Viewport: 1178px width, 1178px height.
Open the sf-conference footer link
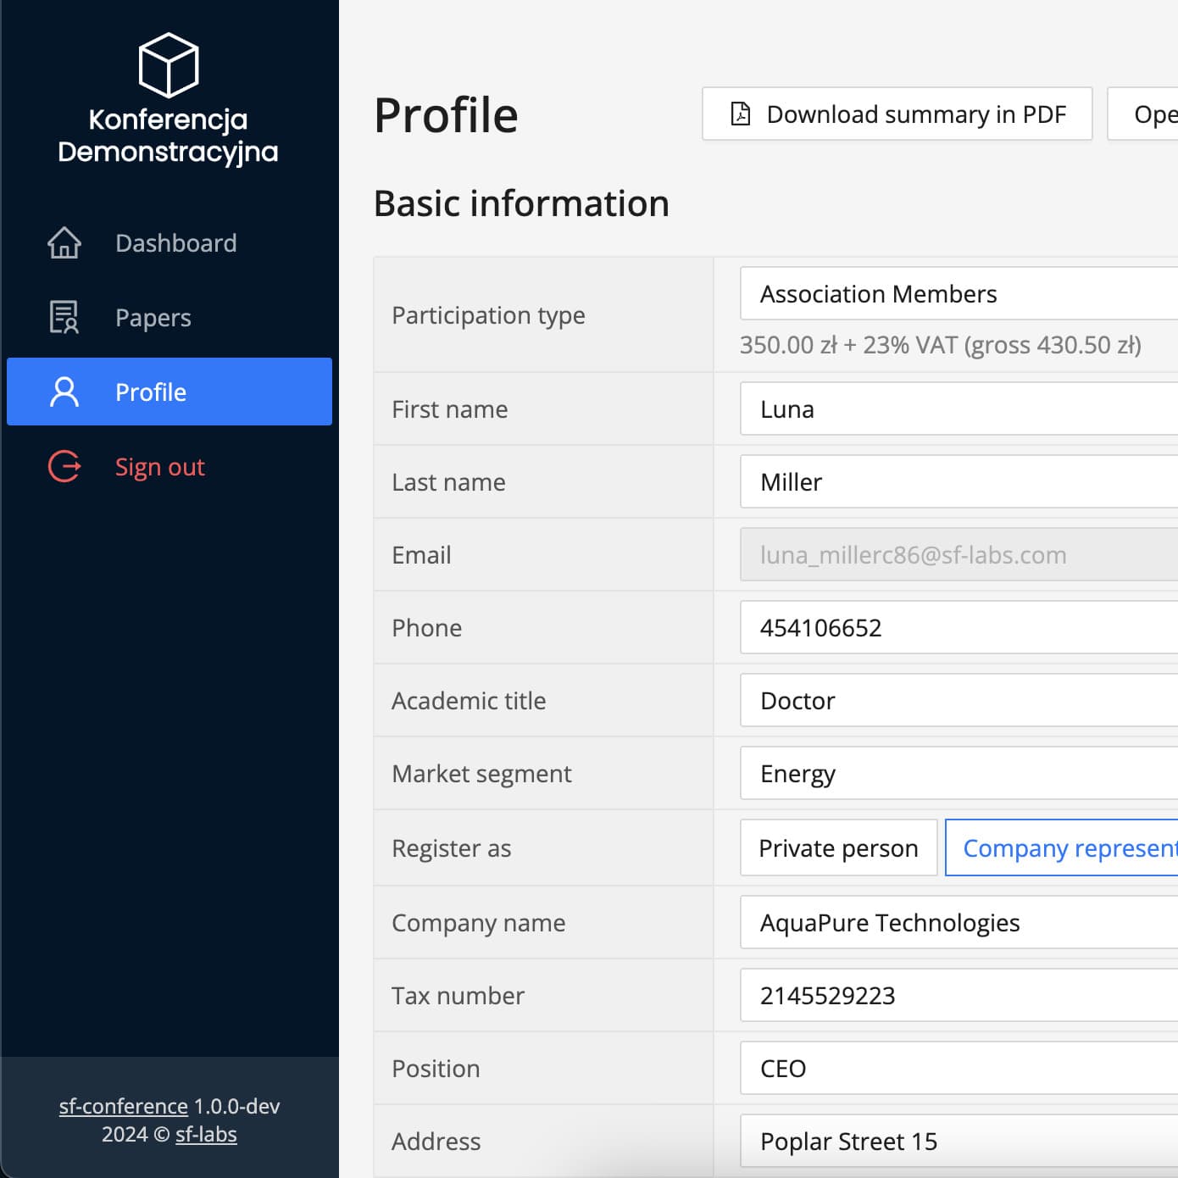pyautogui.click(x=124, y=1106)
